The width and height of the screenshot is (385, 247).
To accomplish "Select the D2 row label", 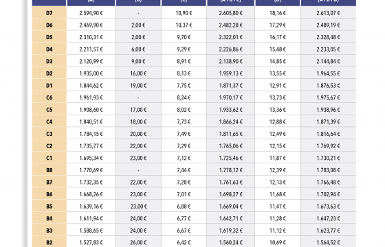I will (x=49, y=73).
